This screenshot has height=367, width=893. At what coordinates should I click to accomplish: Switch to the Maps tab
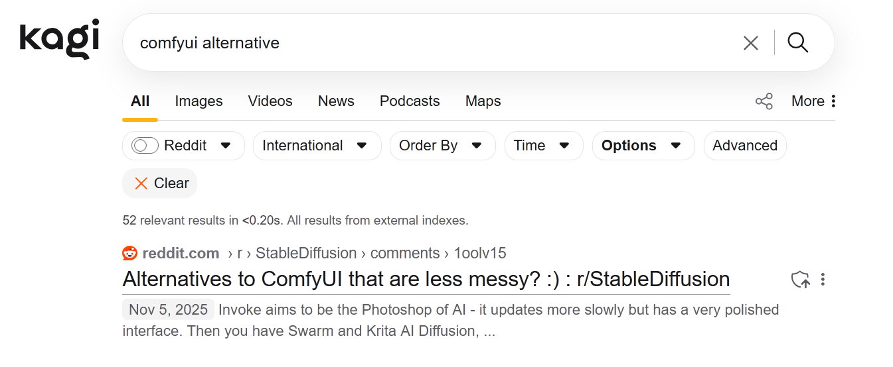[483, 101]
